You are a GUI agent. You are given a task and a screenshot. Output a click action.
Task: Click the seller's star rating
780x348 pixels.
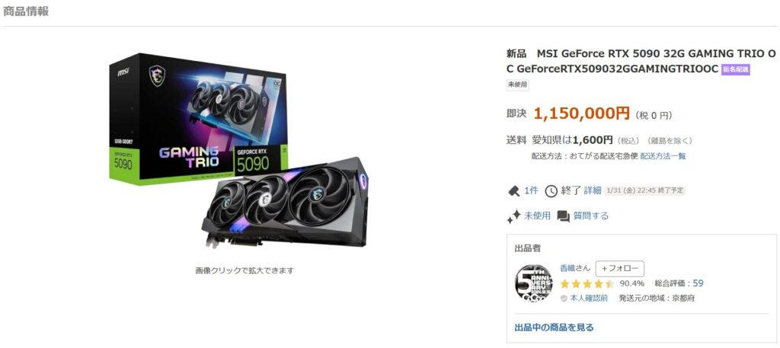click(587, 284)
